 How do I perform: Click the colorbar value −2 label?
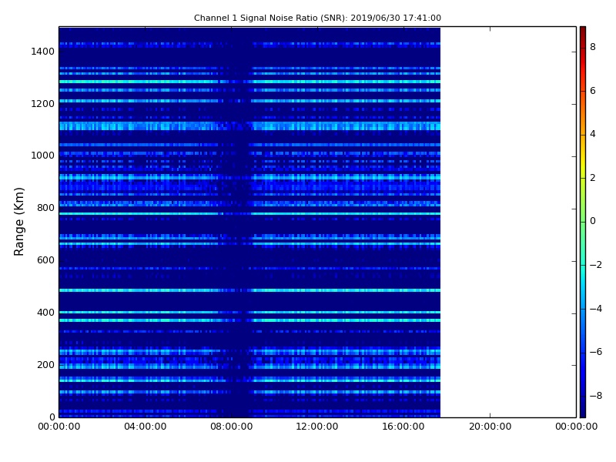pyautogui.click(x=595, y=265)
